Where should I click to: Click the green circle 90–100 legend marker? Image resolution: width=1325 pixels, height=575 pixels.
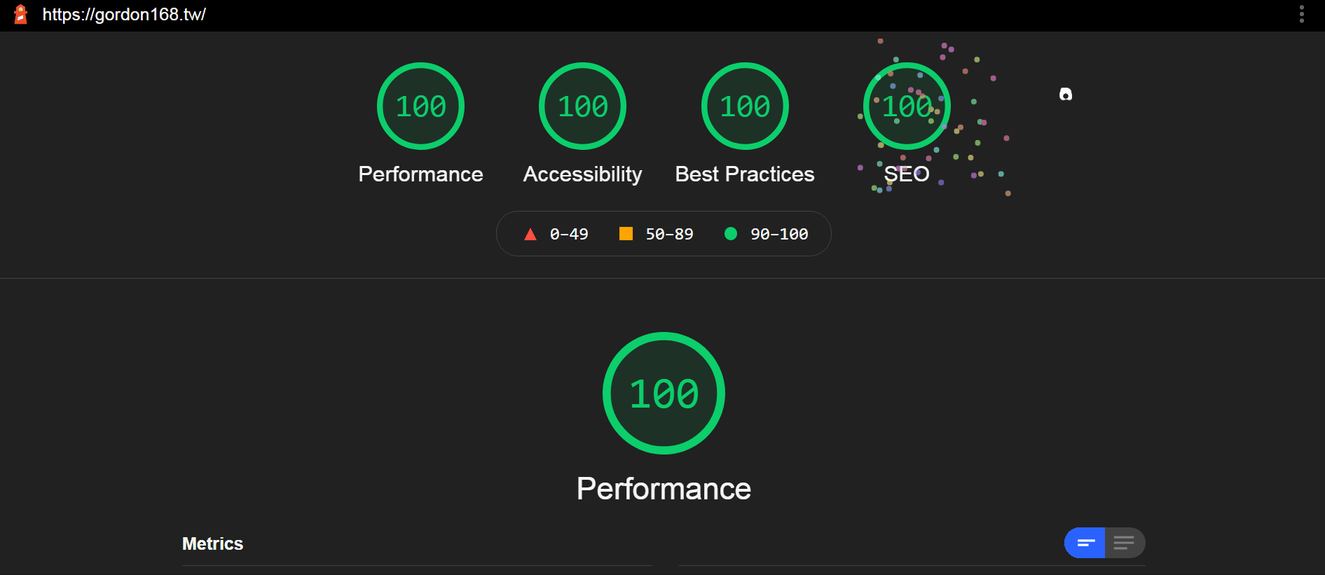click(730, 234)
